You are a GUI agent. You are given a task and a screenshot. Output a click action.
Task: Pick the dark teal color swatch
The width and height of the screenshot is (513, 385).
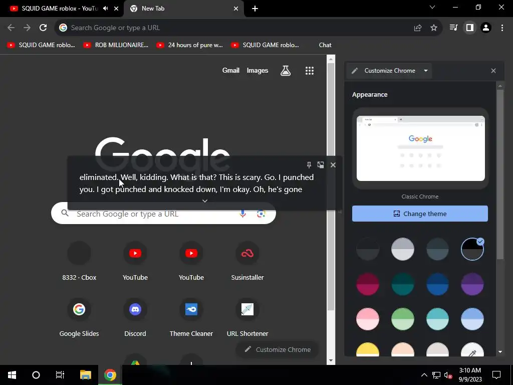point(402,284)
